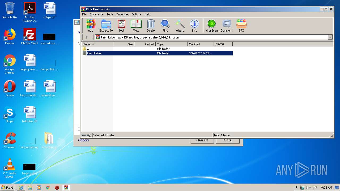Open the Find magnifier tool
The height and width of the screenshot is (191, 340).
point(165,26)
